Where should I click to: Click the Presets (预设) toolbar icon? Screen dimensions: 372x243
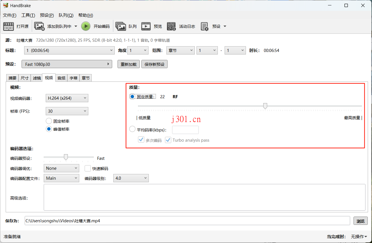click(205, 26)
